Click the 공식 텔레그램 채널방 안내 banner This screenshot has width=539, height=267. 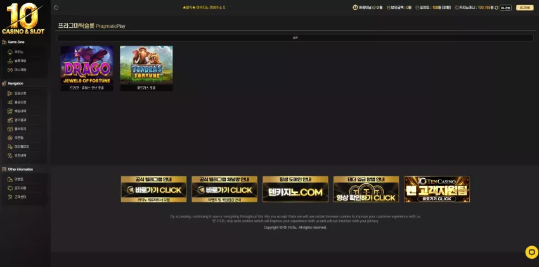(224, 190)
